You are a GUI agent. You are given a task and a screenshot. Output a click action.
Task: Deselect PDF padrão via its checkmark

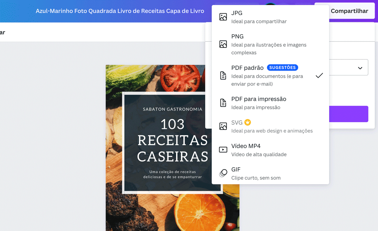point(319,75)
